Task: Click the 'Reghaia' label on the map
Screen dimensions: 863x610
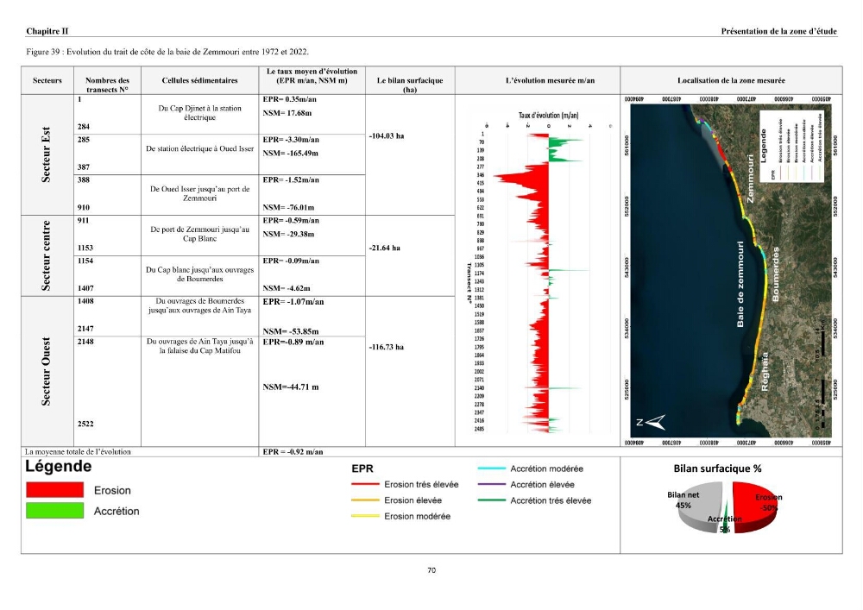Action: coord(765,372)
